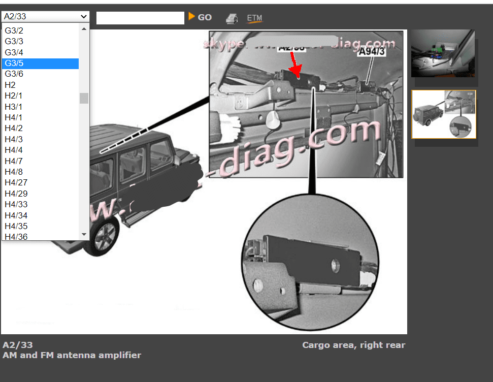493x382 pixels.
Task: Choose H3/1 in the dropdown list
Action: (x=14, y=107)
